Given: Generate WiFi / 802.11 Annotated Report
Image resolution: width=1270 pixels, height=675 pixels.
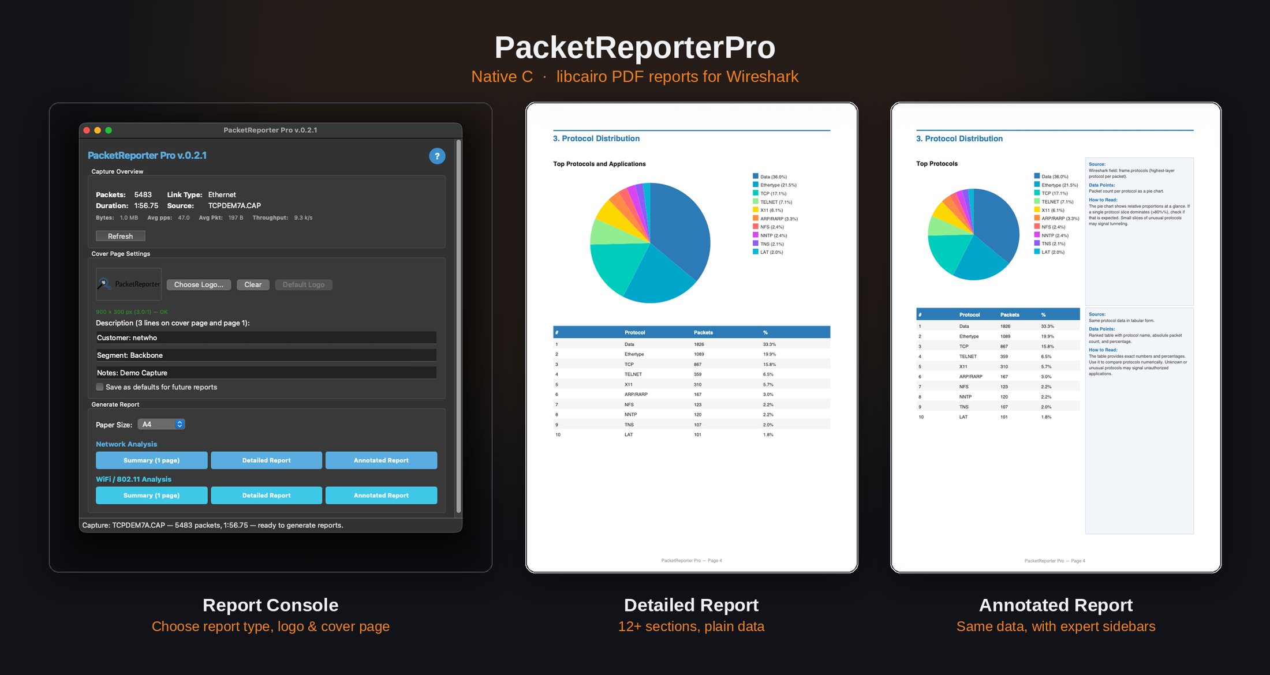Looking at the screenshot, I should pyautogui.click(x=381, y=496).
